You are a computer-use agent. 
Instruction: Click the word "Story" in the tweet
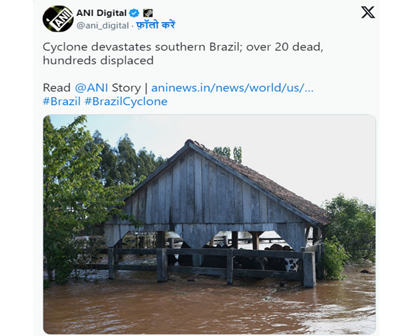coord(125,87)
